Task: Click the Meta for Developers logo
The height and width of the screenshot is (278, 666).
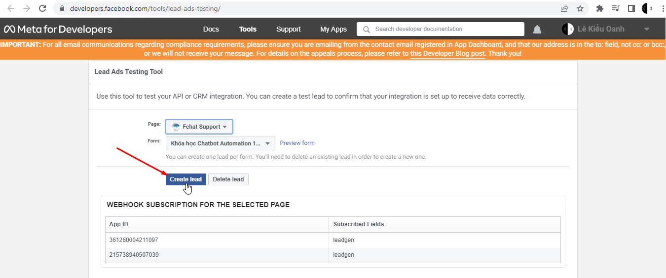Action: click(58, 29)
